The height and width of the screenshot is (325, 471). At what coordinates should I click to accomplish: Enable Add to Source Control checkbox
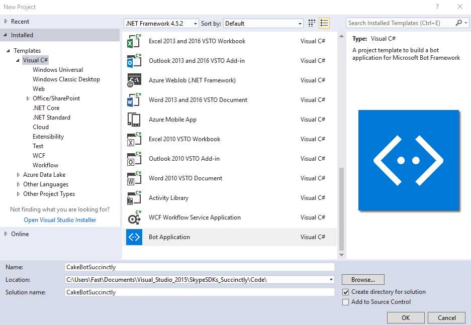point(346,302)
